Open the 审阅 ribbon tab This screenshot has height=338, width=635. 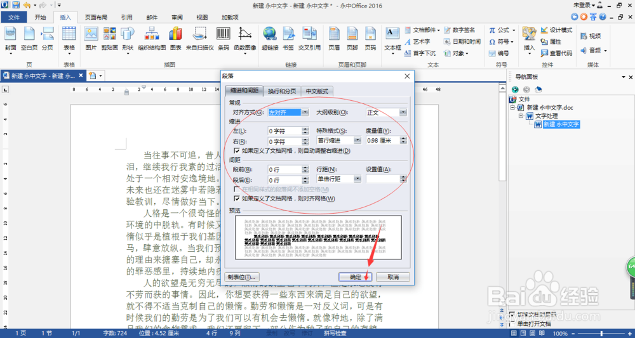click(x=177, y=17)
